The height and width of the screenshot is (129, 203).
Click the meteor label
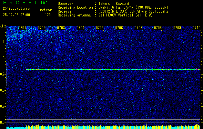point(46,10)
